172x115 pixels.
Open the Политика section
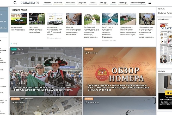pos(58,3)
